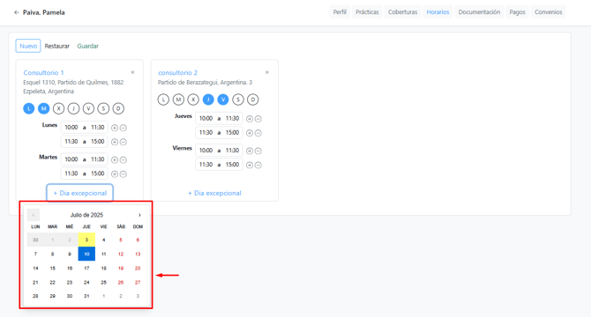Add time slot after Lunes 11:30 row
The height and width of the screenshot is (317, 591).
[x=115, y=142]
